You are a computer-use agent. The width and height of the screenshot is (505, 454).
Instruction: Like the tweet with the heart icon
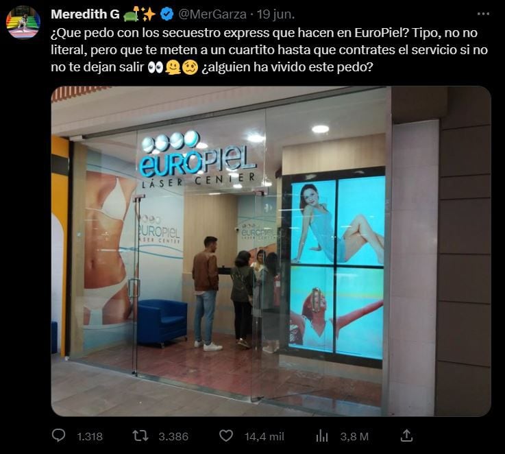(225, 436)
